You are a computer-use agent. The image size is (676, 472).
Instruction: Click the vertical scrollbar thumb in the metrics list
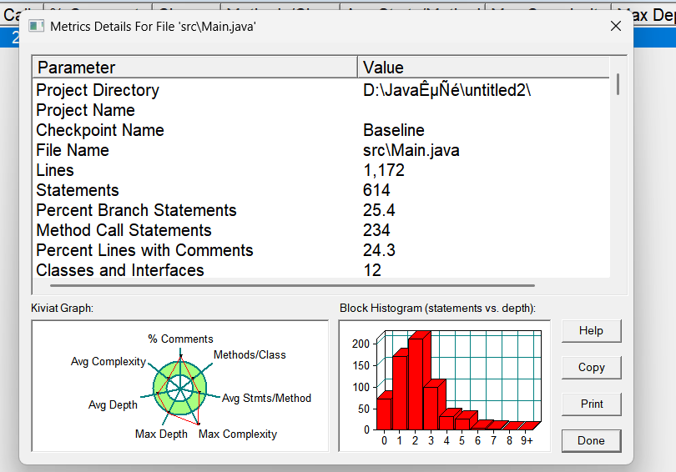pyautogui.click(x=618, y=84)
